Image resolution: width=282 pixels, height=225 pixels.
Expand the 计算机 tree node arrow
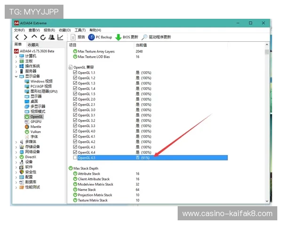(16, 56)
